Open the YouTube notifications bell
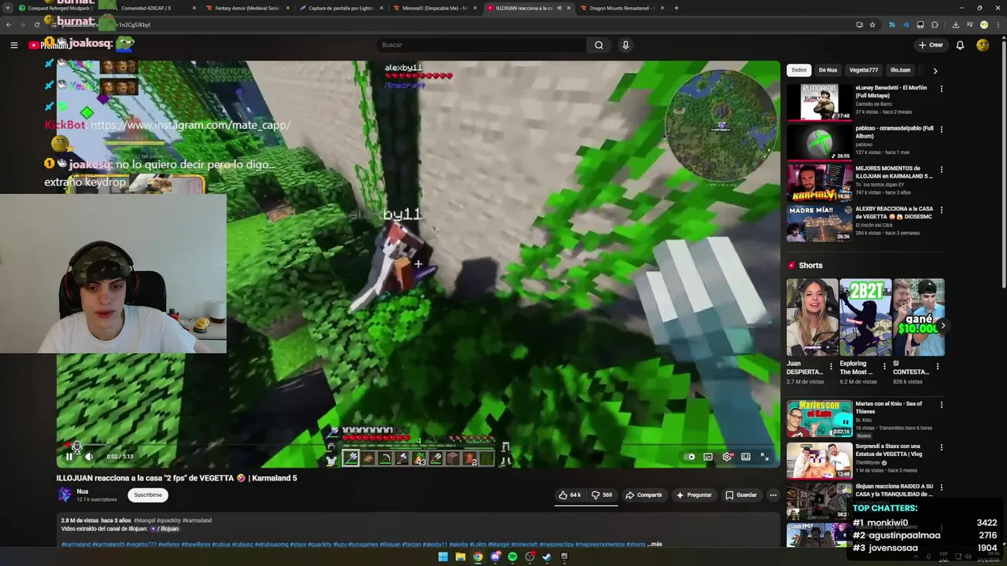 click(960, 45)
